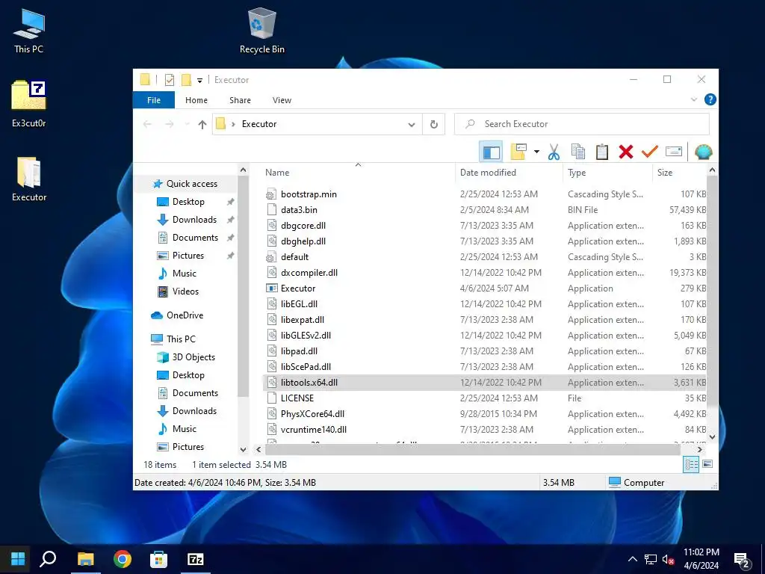Select the dbgcore.dll file

point(303,226)
